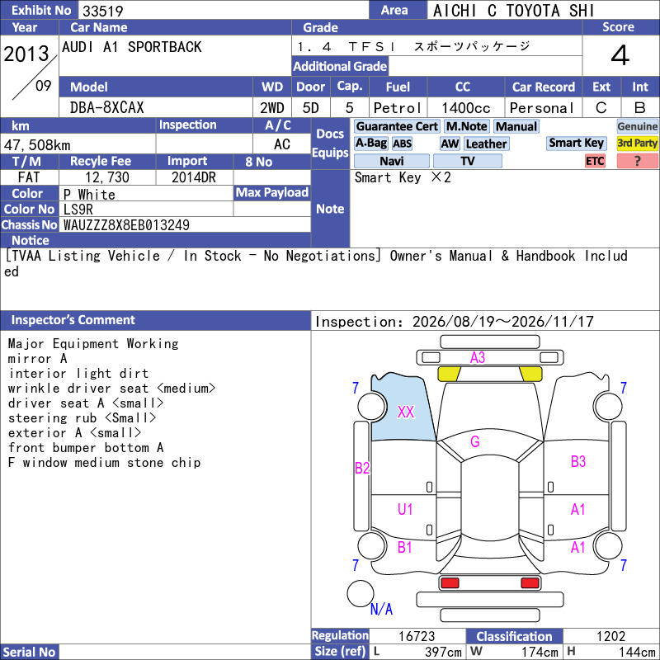Click the U1 mark on diagram
The image size is (660, 660).
(x=405, y=509)
